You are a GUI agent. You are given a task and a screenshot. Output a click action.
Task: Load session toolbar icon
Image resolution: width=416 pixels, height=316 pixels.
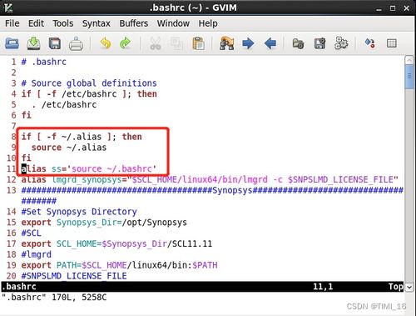pyautogui.click(x=298, y=43)
